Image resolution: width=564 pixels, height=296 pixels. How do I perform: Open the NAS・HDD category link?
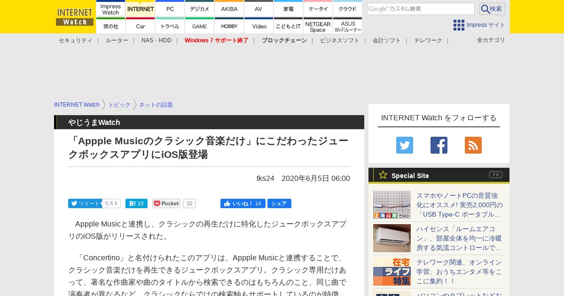[157, 40]
